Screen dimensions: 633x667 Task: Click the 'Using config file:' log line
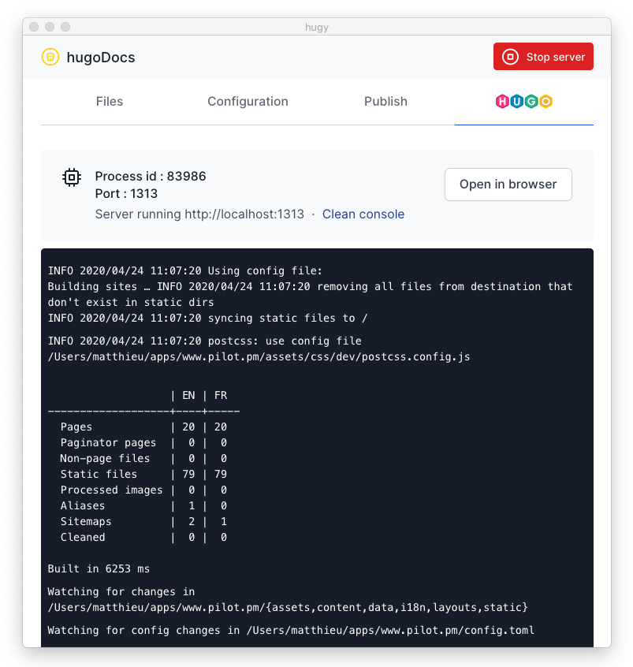185,270
